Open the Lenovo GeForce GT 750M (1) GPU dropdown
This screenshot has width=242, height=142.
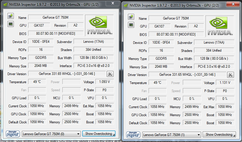click(172, 135)
